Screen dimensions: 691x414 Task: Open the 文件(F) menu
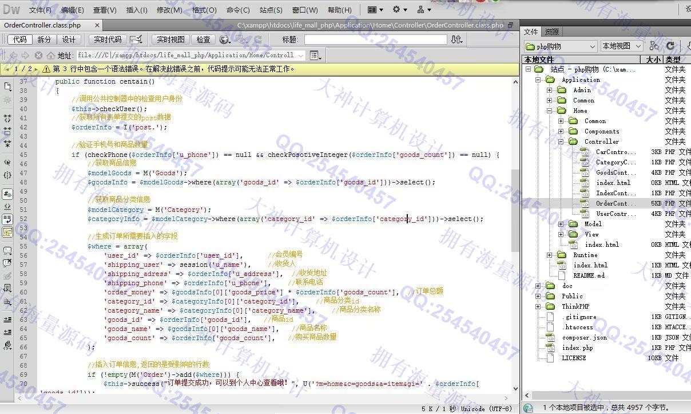point(40,10)
